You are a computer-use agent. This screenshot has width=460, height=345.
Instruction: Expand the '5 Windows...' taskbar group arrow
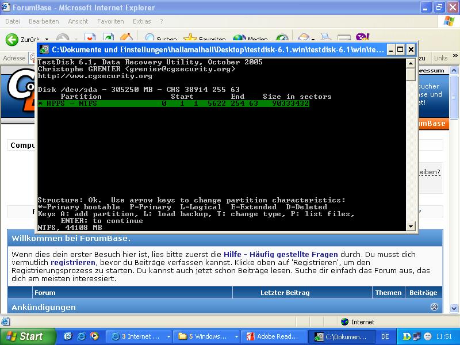coord(236,336)
